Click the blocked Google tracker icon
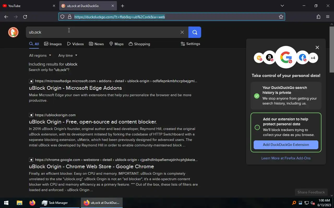Image resolution: width=334 pixels, height=208 pixels. click(286, 57)
